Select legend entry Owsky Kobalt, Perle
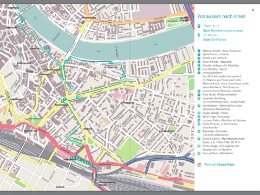Image resolution: width=260 pixels, height=195 pixels. point(213,113)
